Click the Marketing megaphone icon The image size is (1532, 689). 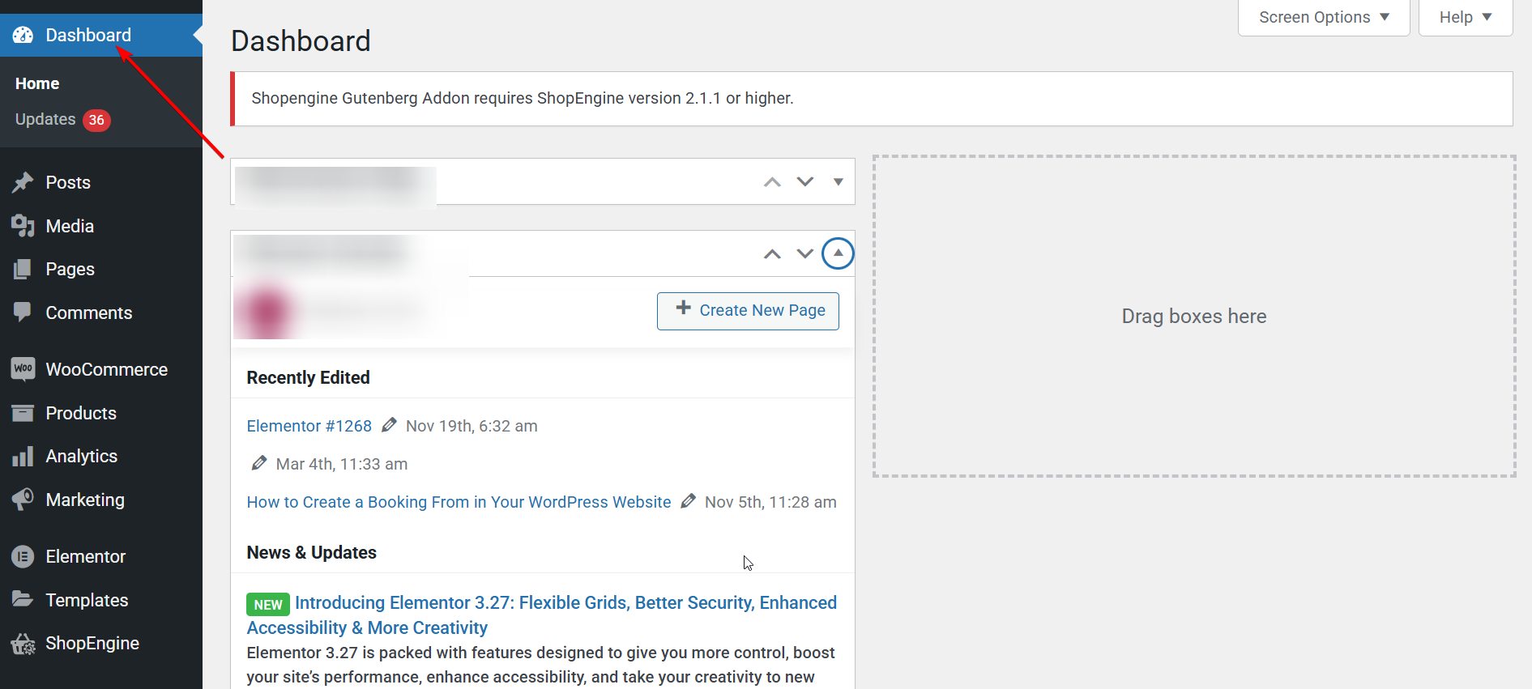[23, 500]
